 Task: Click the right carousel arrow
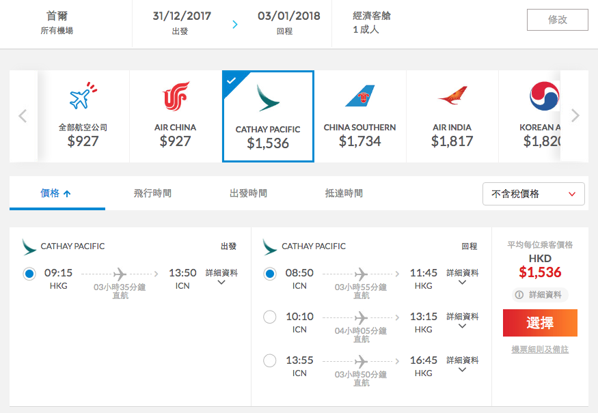(x=575, y=115)
